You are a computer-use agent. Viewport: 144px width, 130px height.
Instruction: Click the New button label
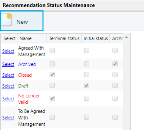(x=22, y=22)
